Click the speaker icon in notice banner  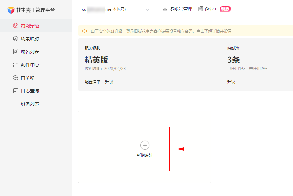pos(85,31)
